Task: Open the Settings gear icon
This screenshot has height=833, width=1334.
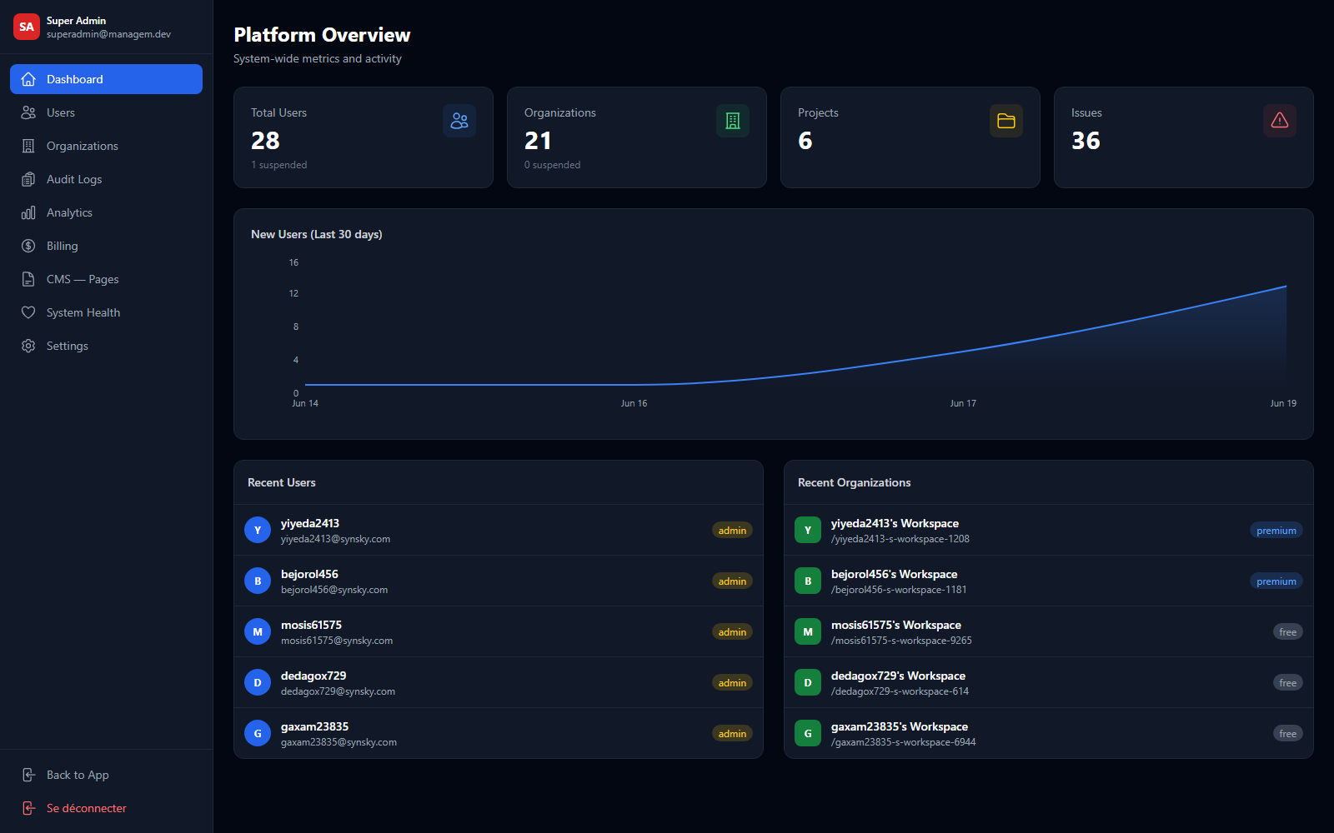Action: point(28,346)
